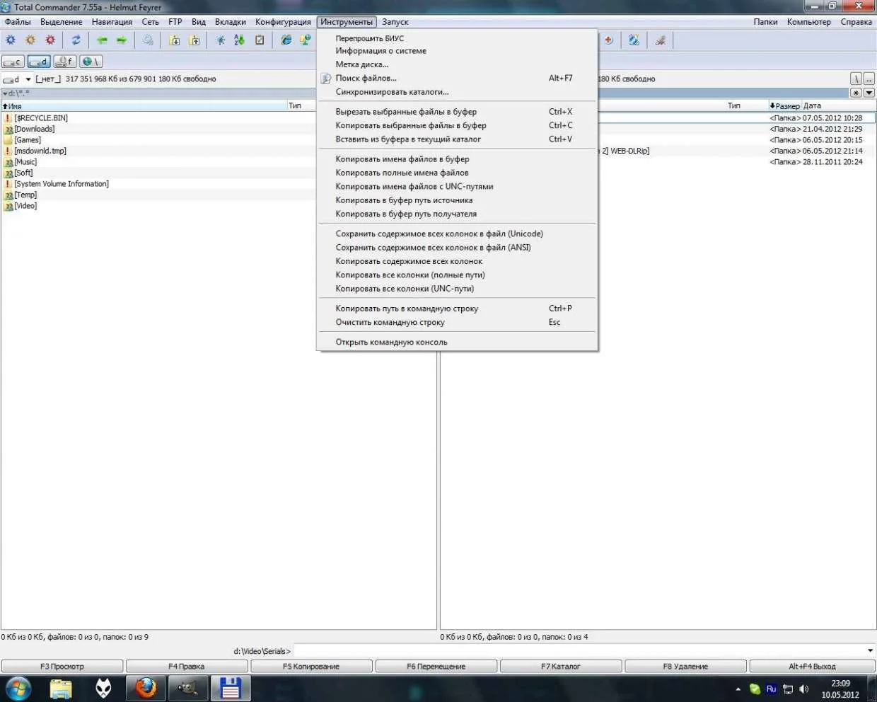The width and height of the screenshot is (877, 702).
Task: Select the [Video] folder row
Action: pyautogui.click(x=158, y=206)
